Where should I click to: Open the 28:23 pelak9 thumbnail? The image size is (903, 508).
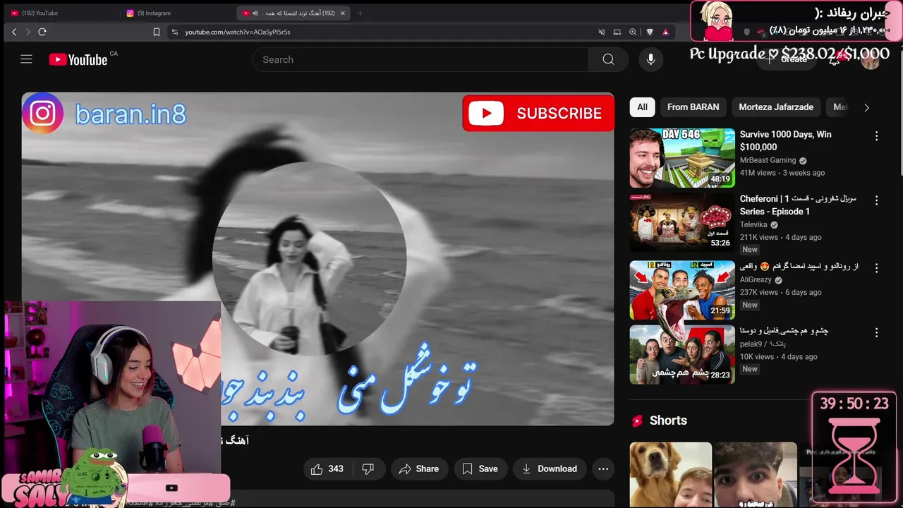682,354
